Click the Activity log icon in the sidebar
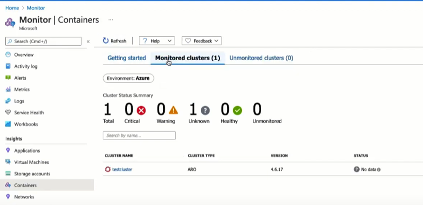This screenshot has width=423, height=205. [x=8, y=66]
